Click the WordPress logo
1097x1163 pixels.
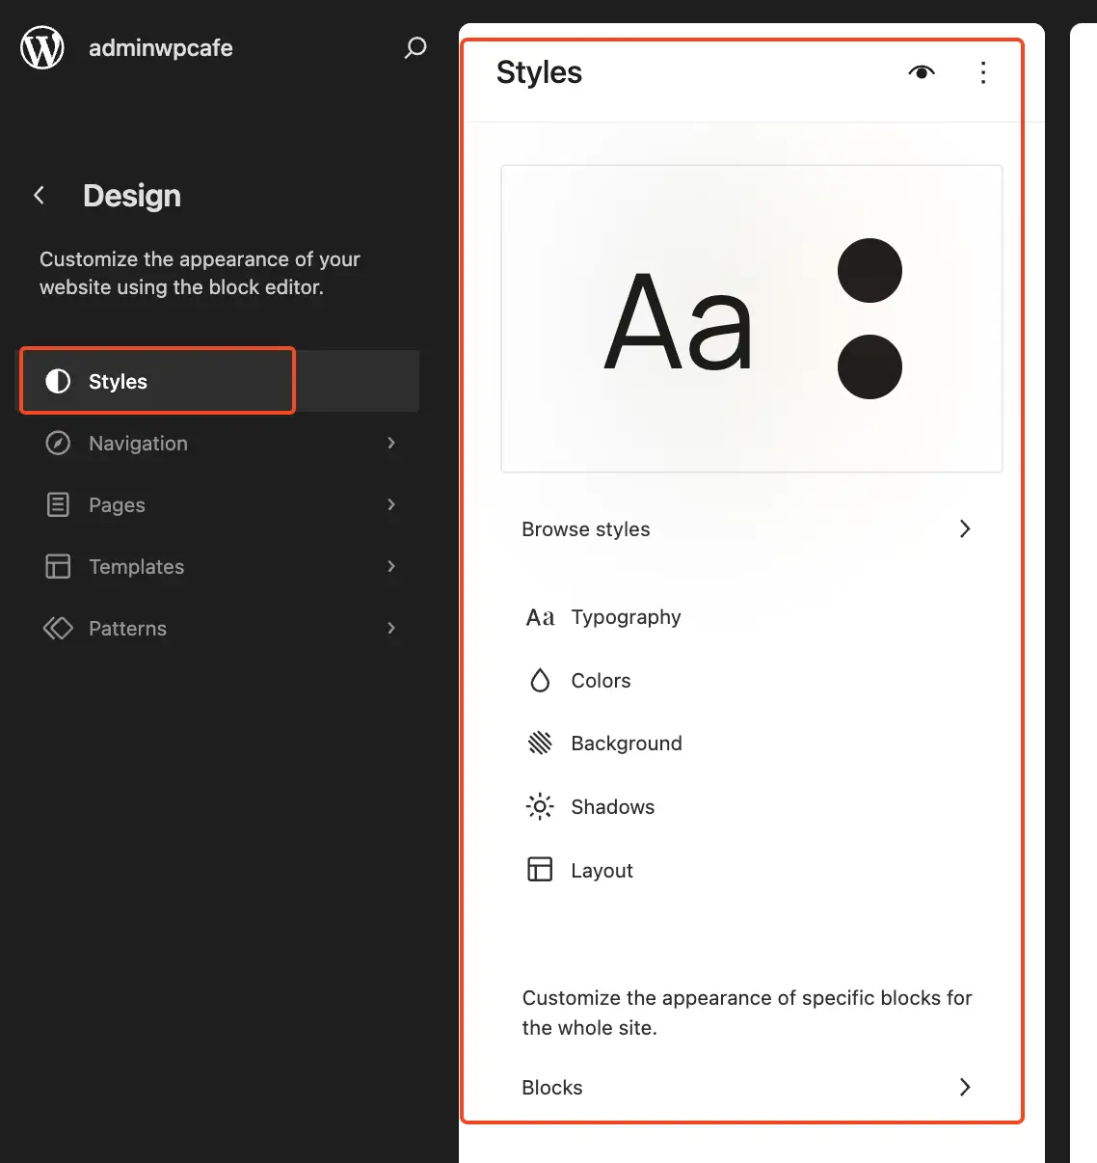click(41, 47)
